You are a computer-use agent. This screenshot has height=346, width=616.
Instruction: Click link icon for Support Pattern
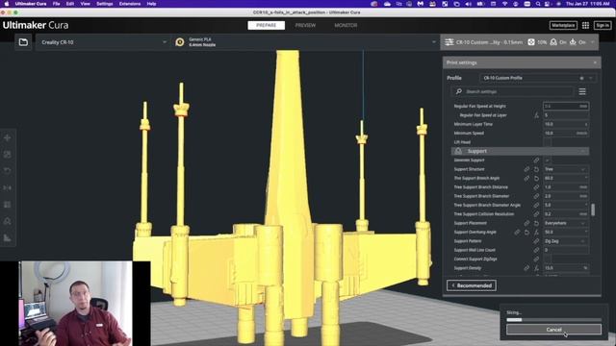pyautogui.click(x=536, y=241)
